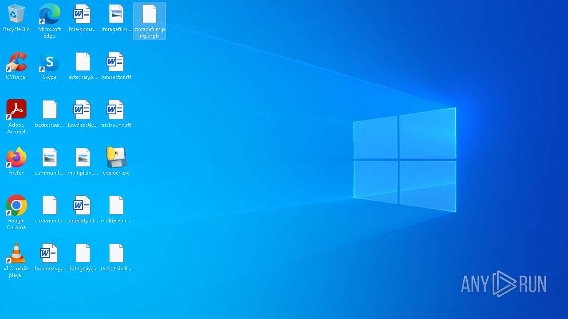Select the Google Chrome shortcut

click(16, 212)
